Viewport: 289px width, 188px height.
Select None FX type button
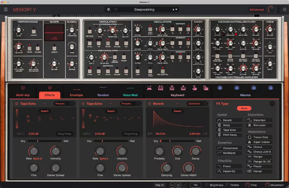pyautogui.click(x=244, y=108)
